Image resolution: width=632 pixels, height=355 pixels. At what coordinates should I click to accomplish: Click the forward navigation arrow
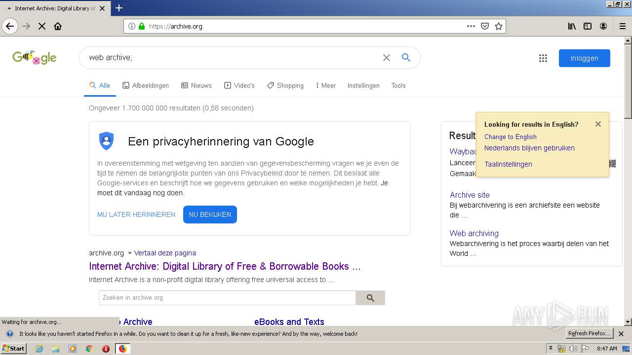[26, 26]
